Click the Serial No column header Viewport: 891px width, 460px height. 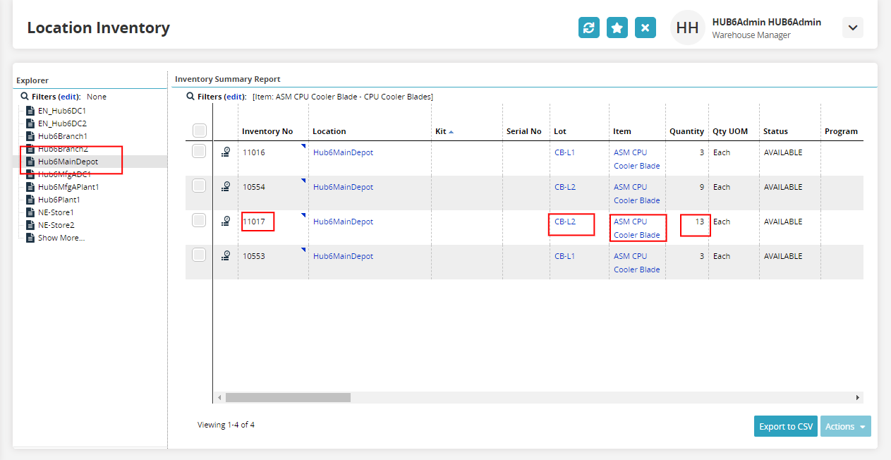[x=524, y=131]
